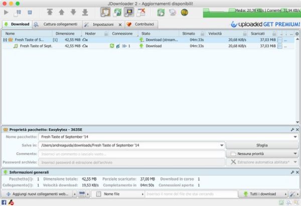Click the update globe toolbar icon
This screenshot has height=206, width=301.
click(x=161, y=12)
